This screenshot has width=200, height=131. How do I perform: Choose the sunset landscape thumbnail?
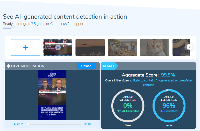click(90, 47)
